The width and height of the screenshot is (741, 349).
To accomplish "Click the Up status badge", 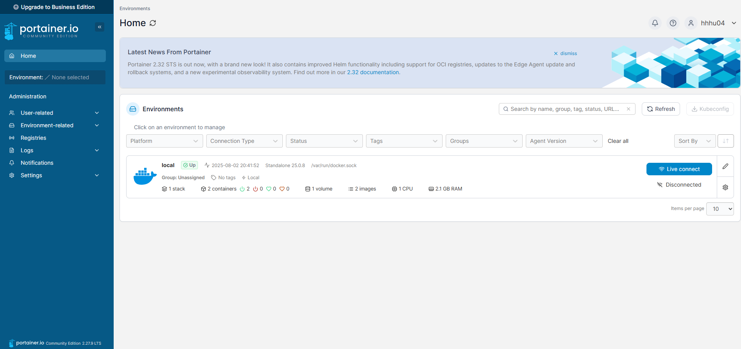I will tap(189, 165).
